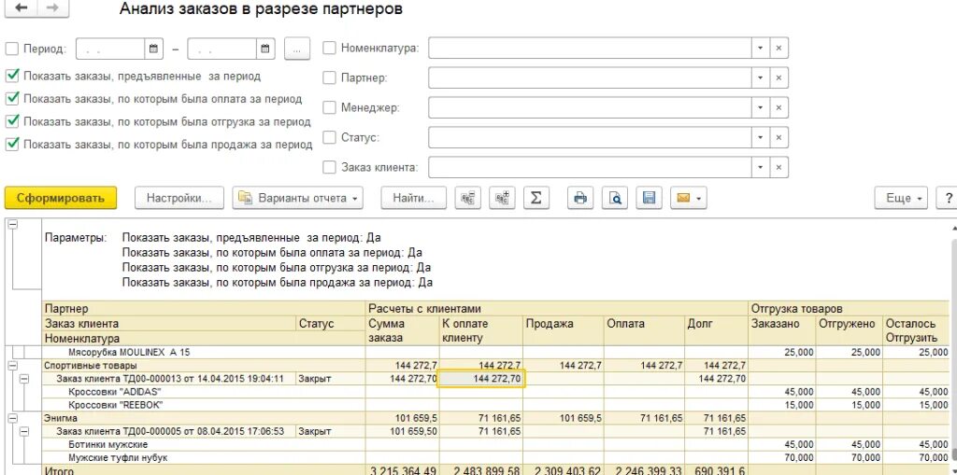Screen dimensions: 957x475
Task: Select highlighted cell 144 272,70 К оплате
Action: 481,379
